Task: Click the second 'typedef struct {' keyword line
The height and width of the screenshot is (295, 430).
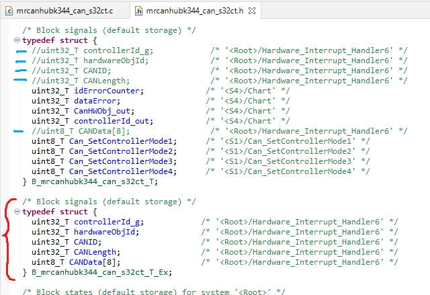Action: coord(60,212)
